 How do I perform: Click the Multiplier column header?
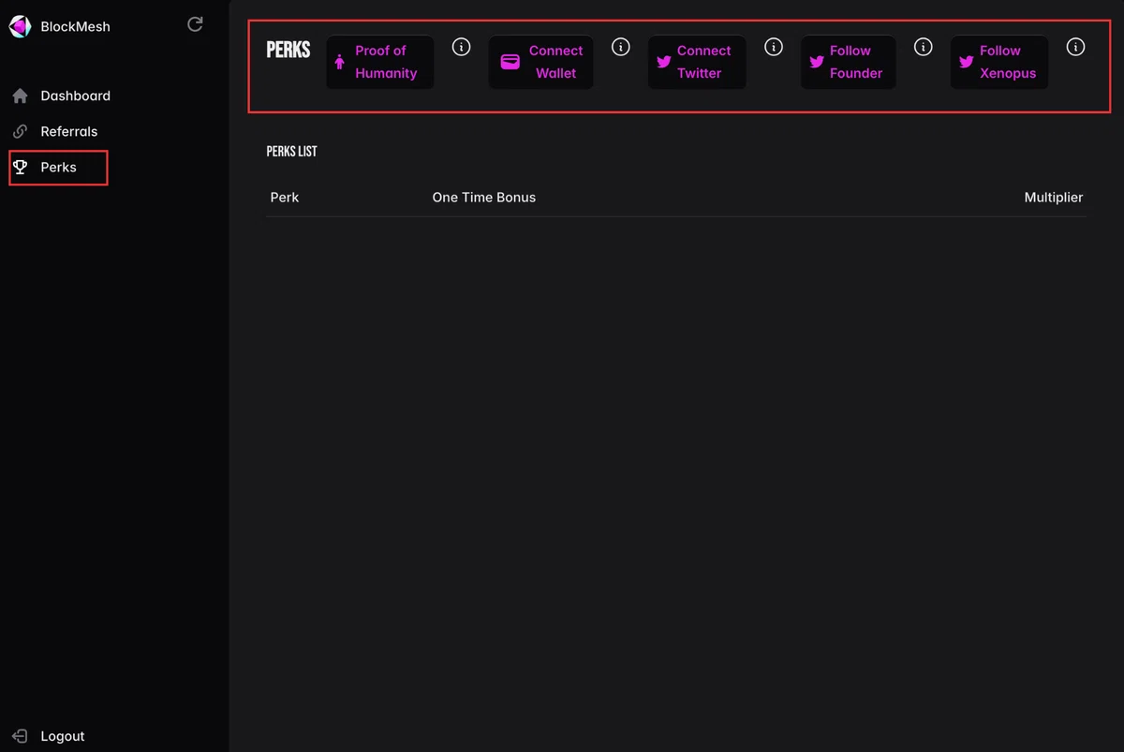pos(1054,198)
